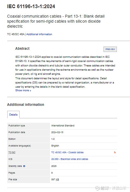Click the Coaxial communication cables subtitle text
This screenshot has height=192, width=130.
56,21
